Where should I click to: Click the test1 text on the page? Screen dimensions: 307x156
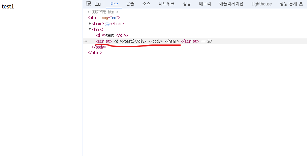pos(8,6)
